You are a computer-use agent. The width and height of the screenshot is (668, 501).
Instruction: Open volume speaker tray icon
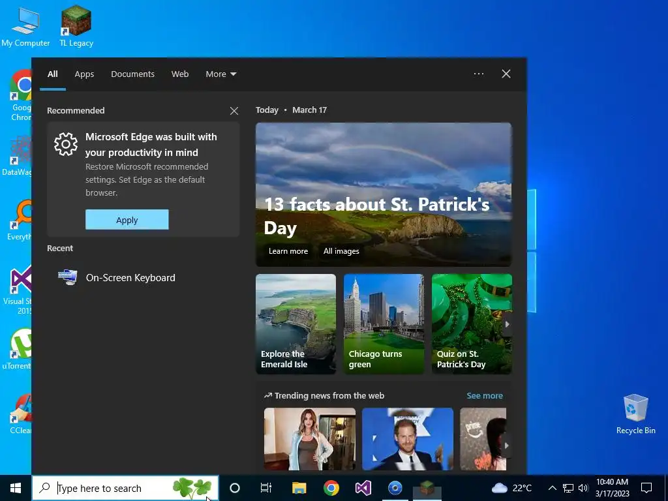(x=583, y=488)
